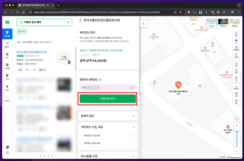Click next page arrow in pagination
Screen dimensions: 244x161
click(56, 155)
